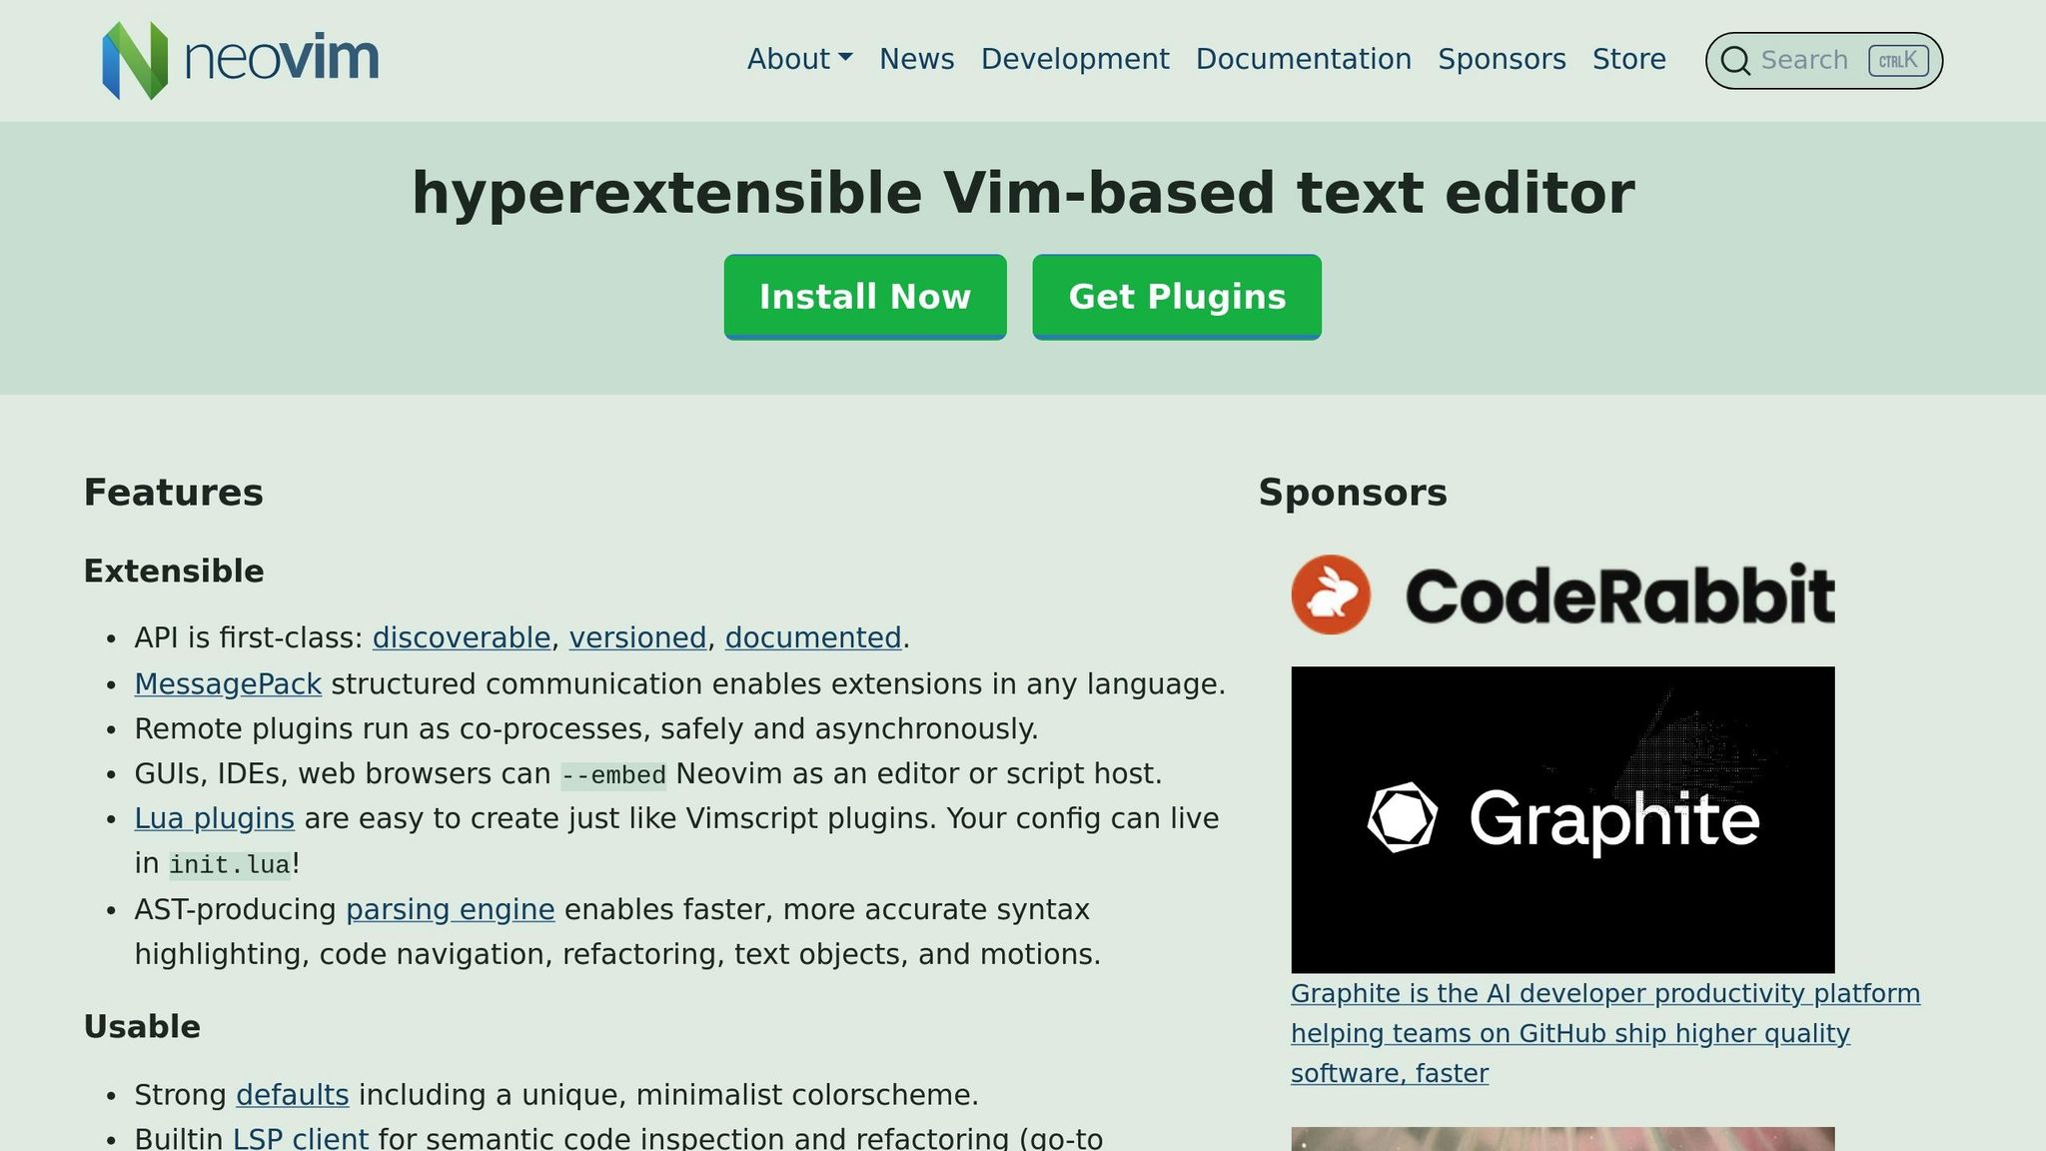Click the Graphite sponsor banner

(x=1562, y=819)
